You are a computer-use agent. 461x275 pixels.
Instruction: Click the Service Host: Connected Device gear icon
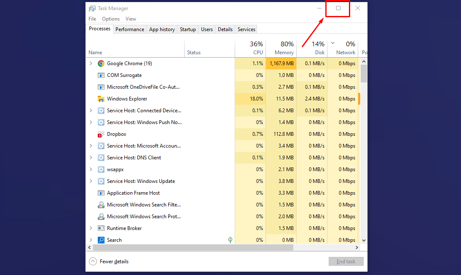click(x=101, y=111)
